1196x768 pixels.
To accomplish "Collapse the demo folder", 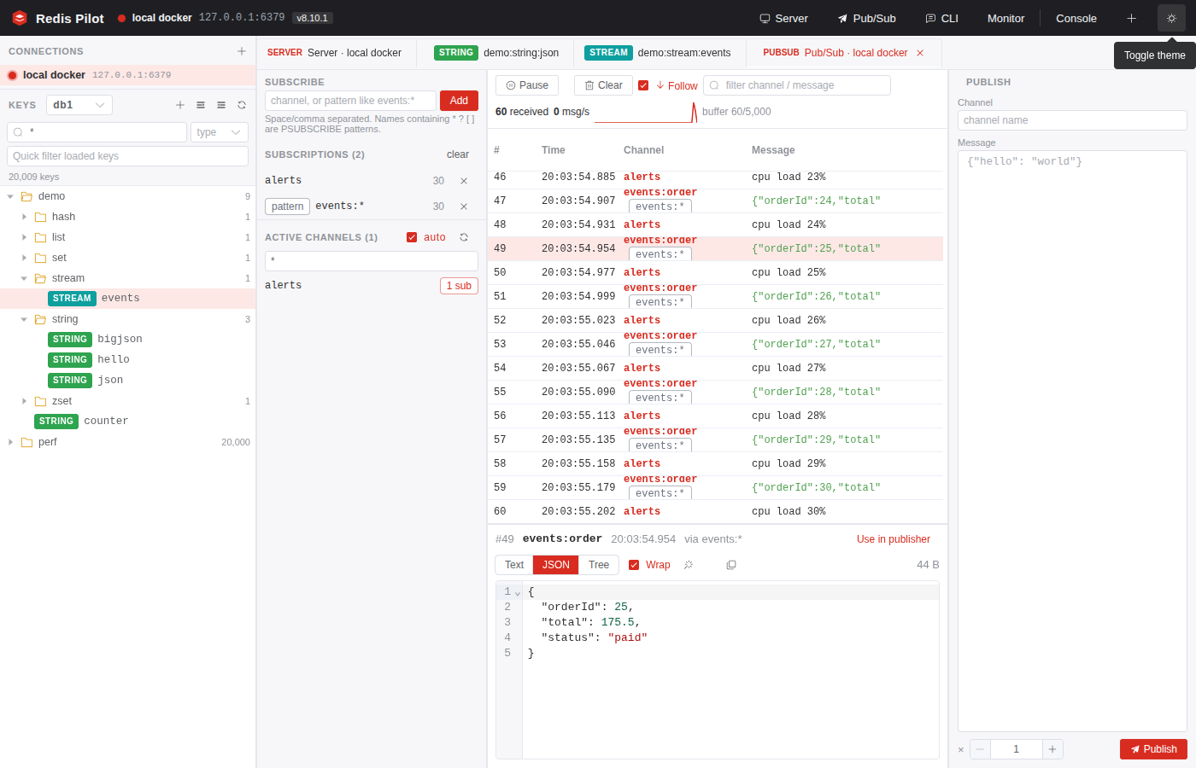I will click(x=10, y=196).
